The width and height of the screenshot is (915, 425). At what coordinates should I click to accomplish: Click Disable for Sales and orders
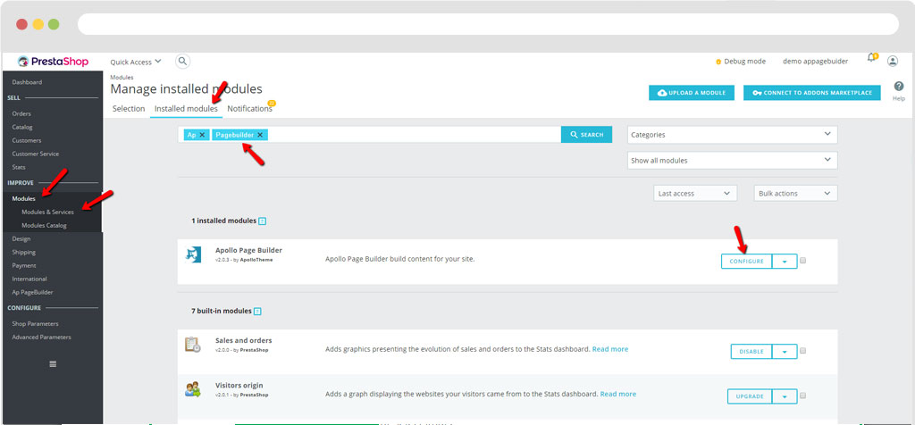click(x=751, y=352)
